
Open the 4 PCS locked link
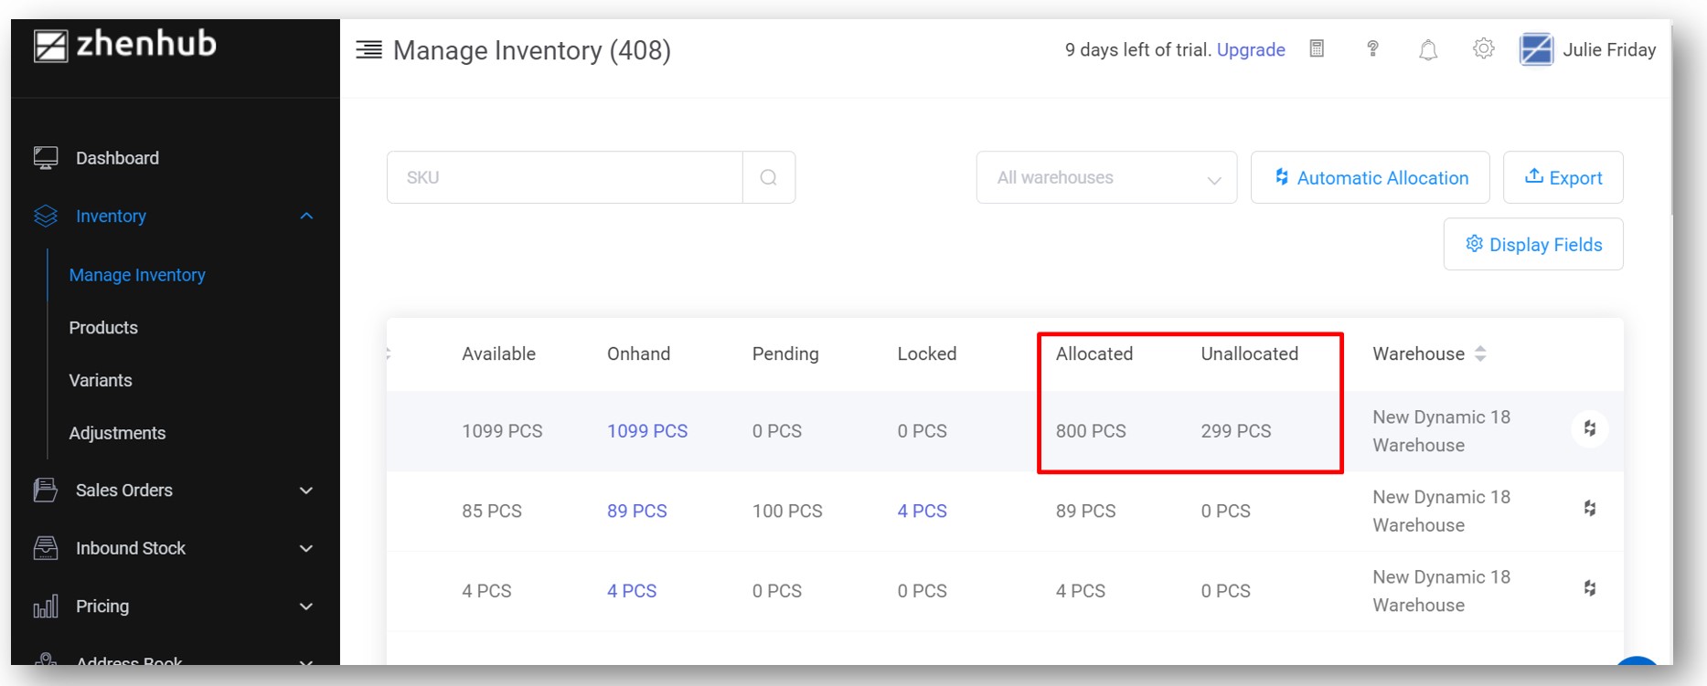pyautogui.click(x=922, y=511)
